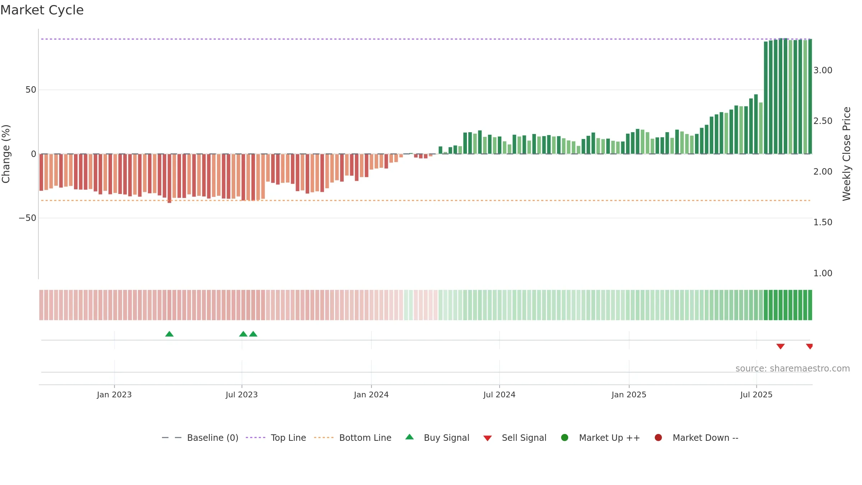Click the green Market Up circle icon

[x=565, y=438]
